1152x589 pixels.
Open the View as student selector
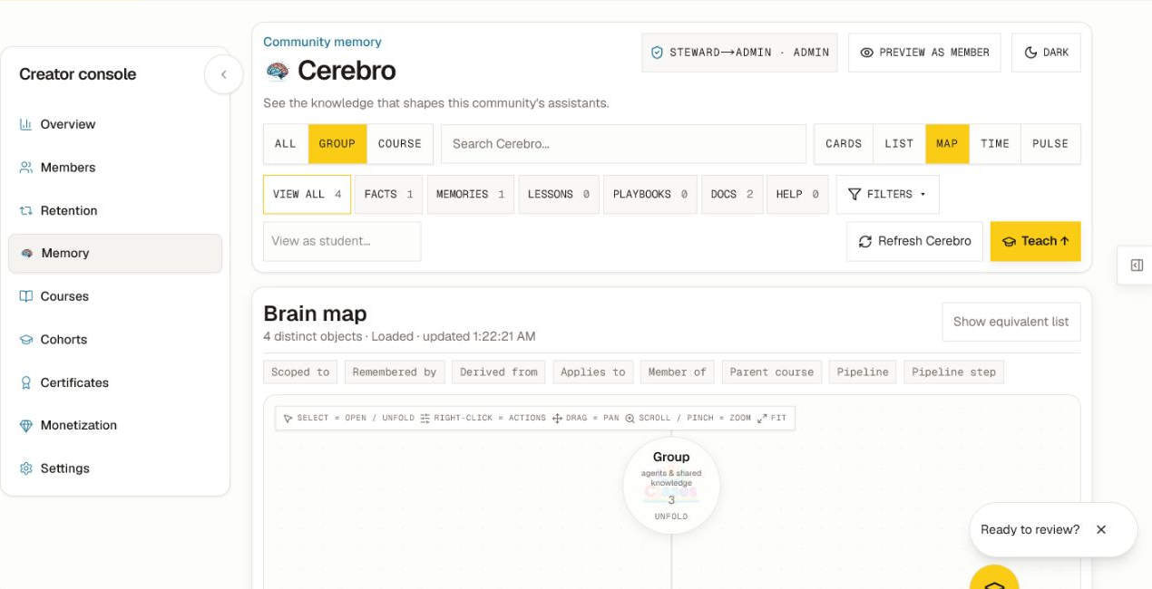click(342, 241)
